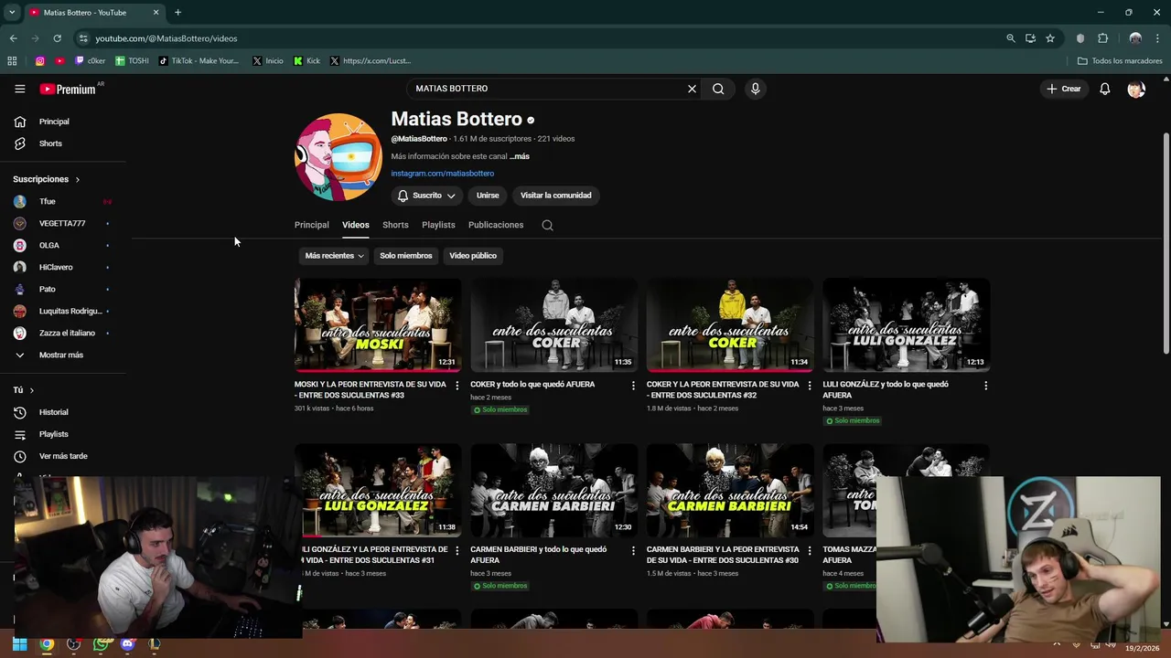
Task: Open options for CARMEN BARBIERI quedó AFUERA video
Action: [633, 551]
